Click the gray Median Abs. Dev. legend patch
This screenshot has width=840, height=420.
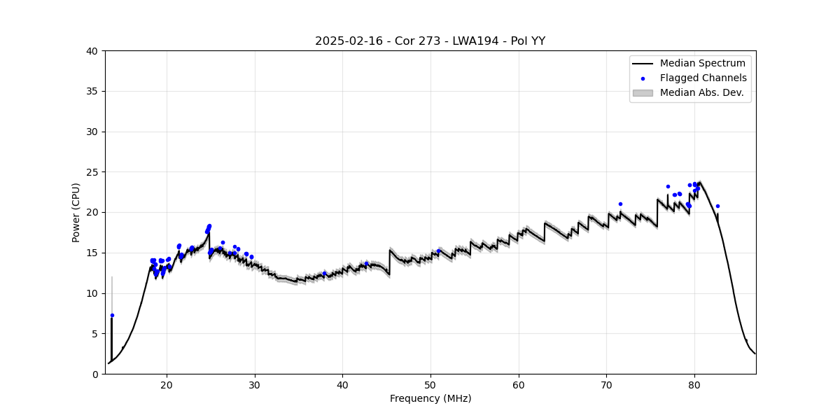click(642, 93)
